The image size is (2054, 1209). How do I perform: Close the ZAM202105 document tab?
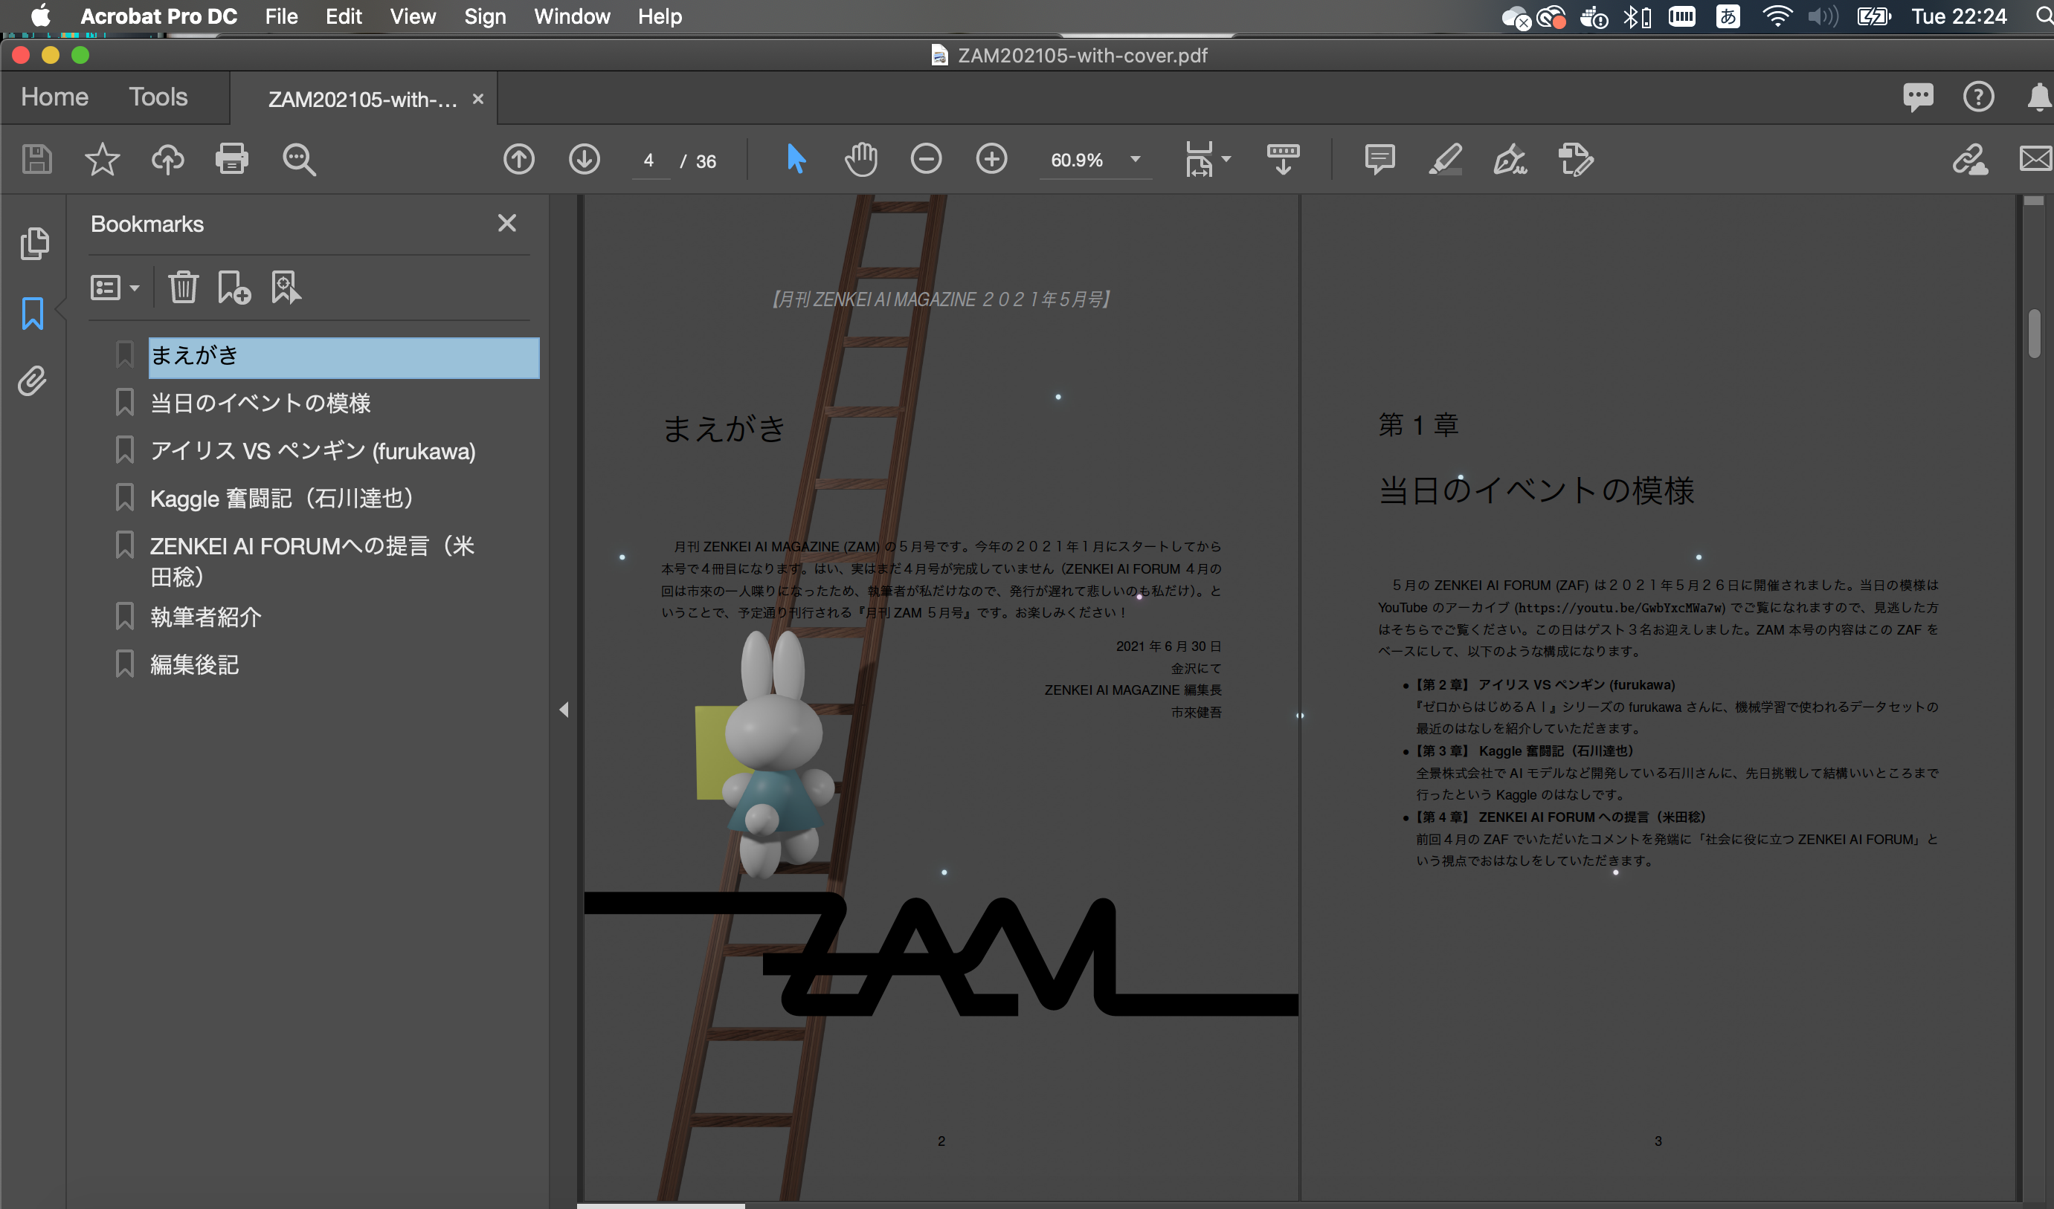click(x=477, y=100)
